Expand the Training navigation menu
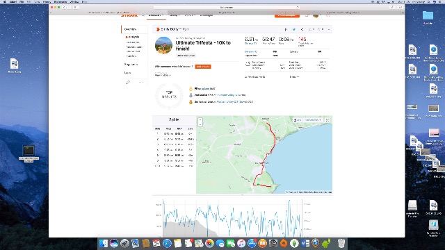 175,15
